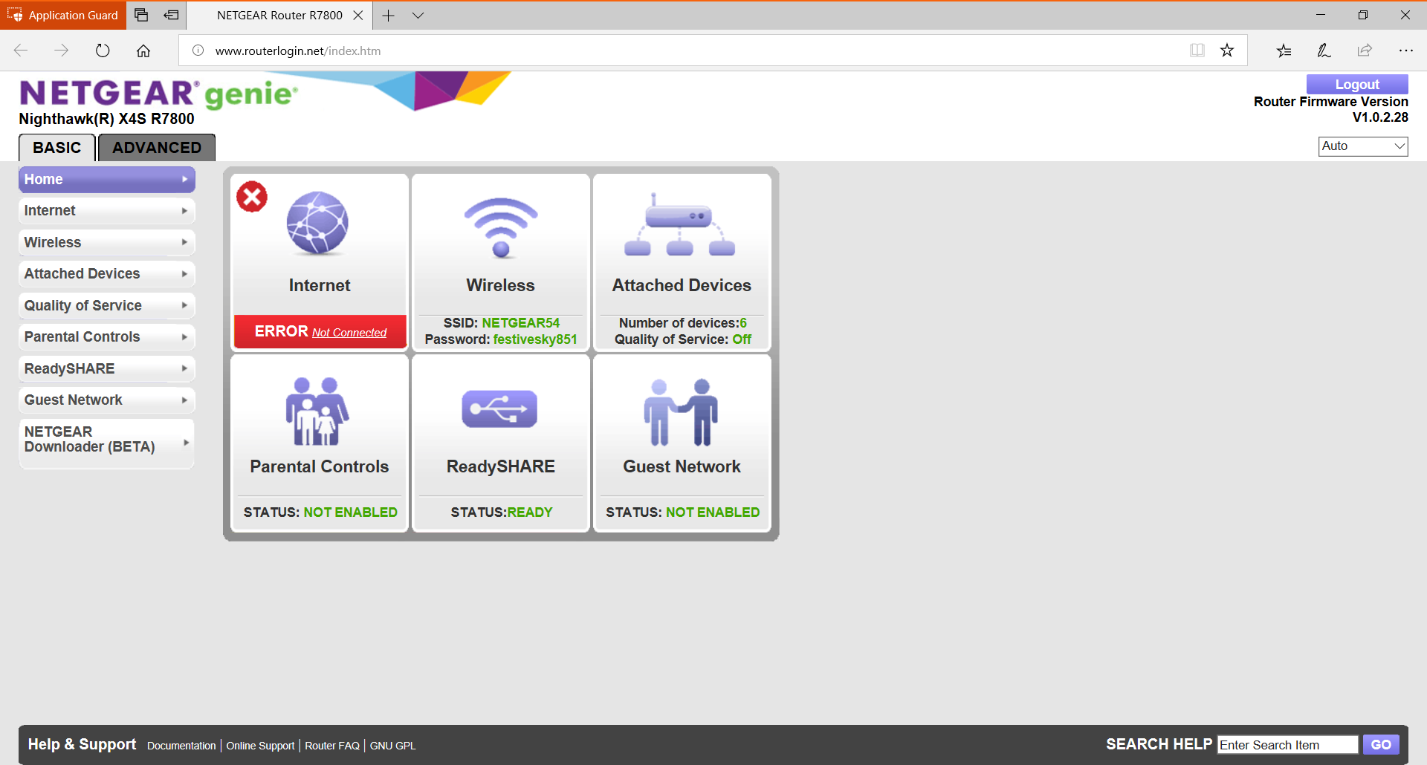Select Guest Network in the sidebar

[106, 400]
